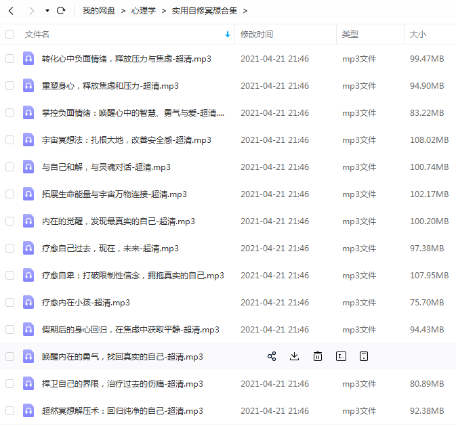Check the box for 重塑身心 file

point(10,86)
